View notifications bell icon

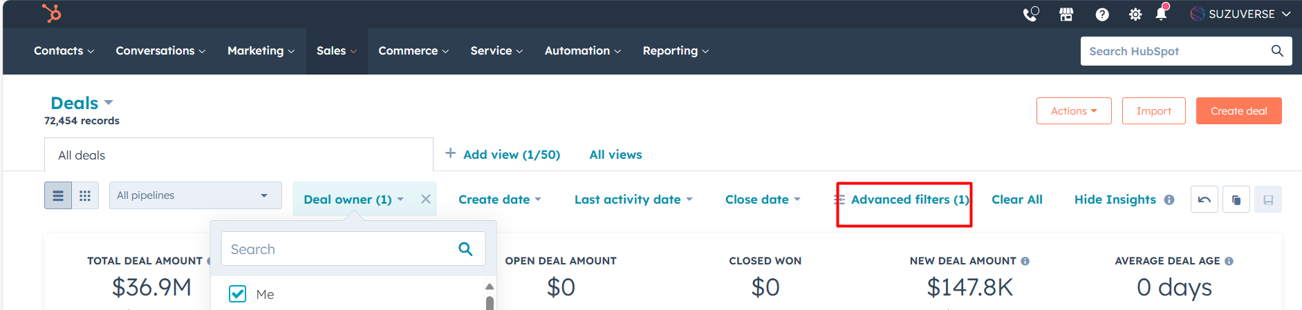point(1161,14)
